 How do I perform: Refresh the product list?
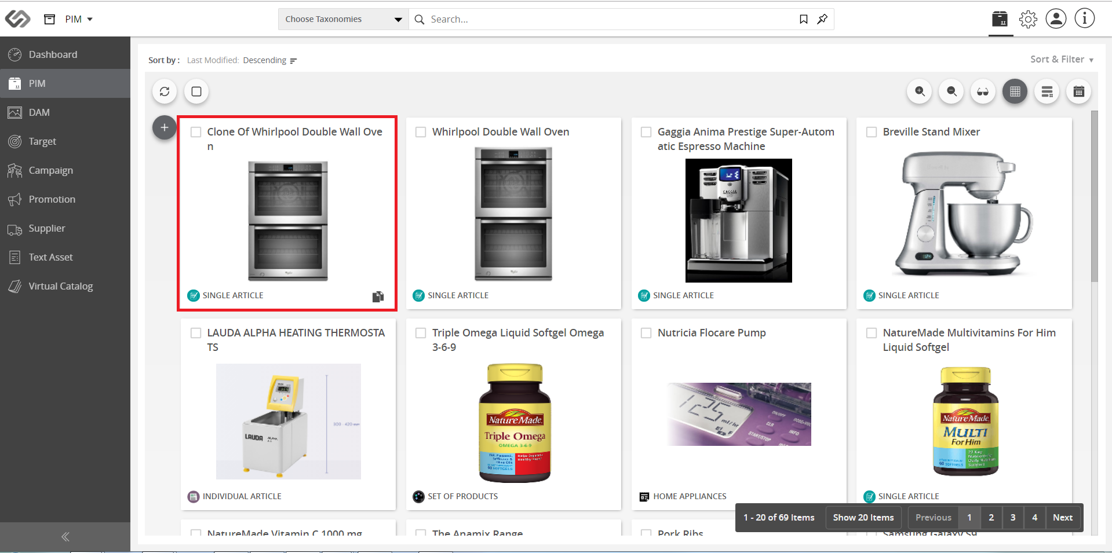165,91
